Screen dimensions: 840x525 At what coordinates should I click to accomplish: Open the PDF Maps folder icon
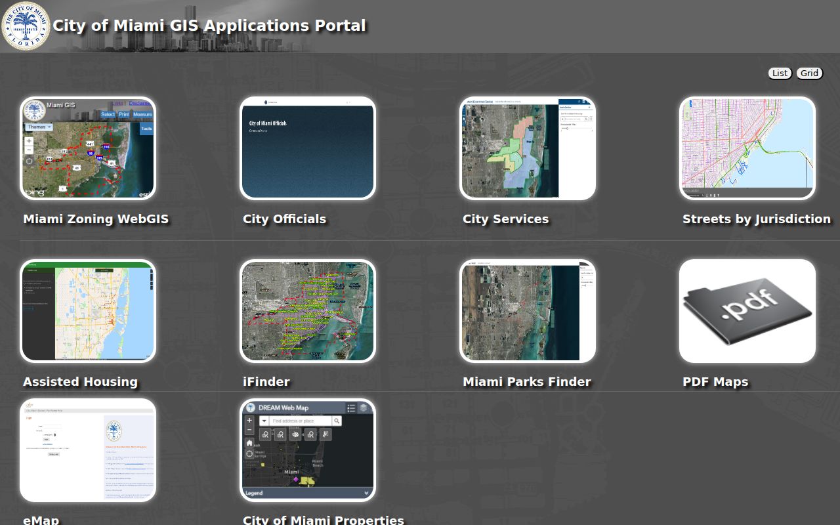coord(747,311)
